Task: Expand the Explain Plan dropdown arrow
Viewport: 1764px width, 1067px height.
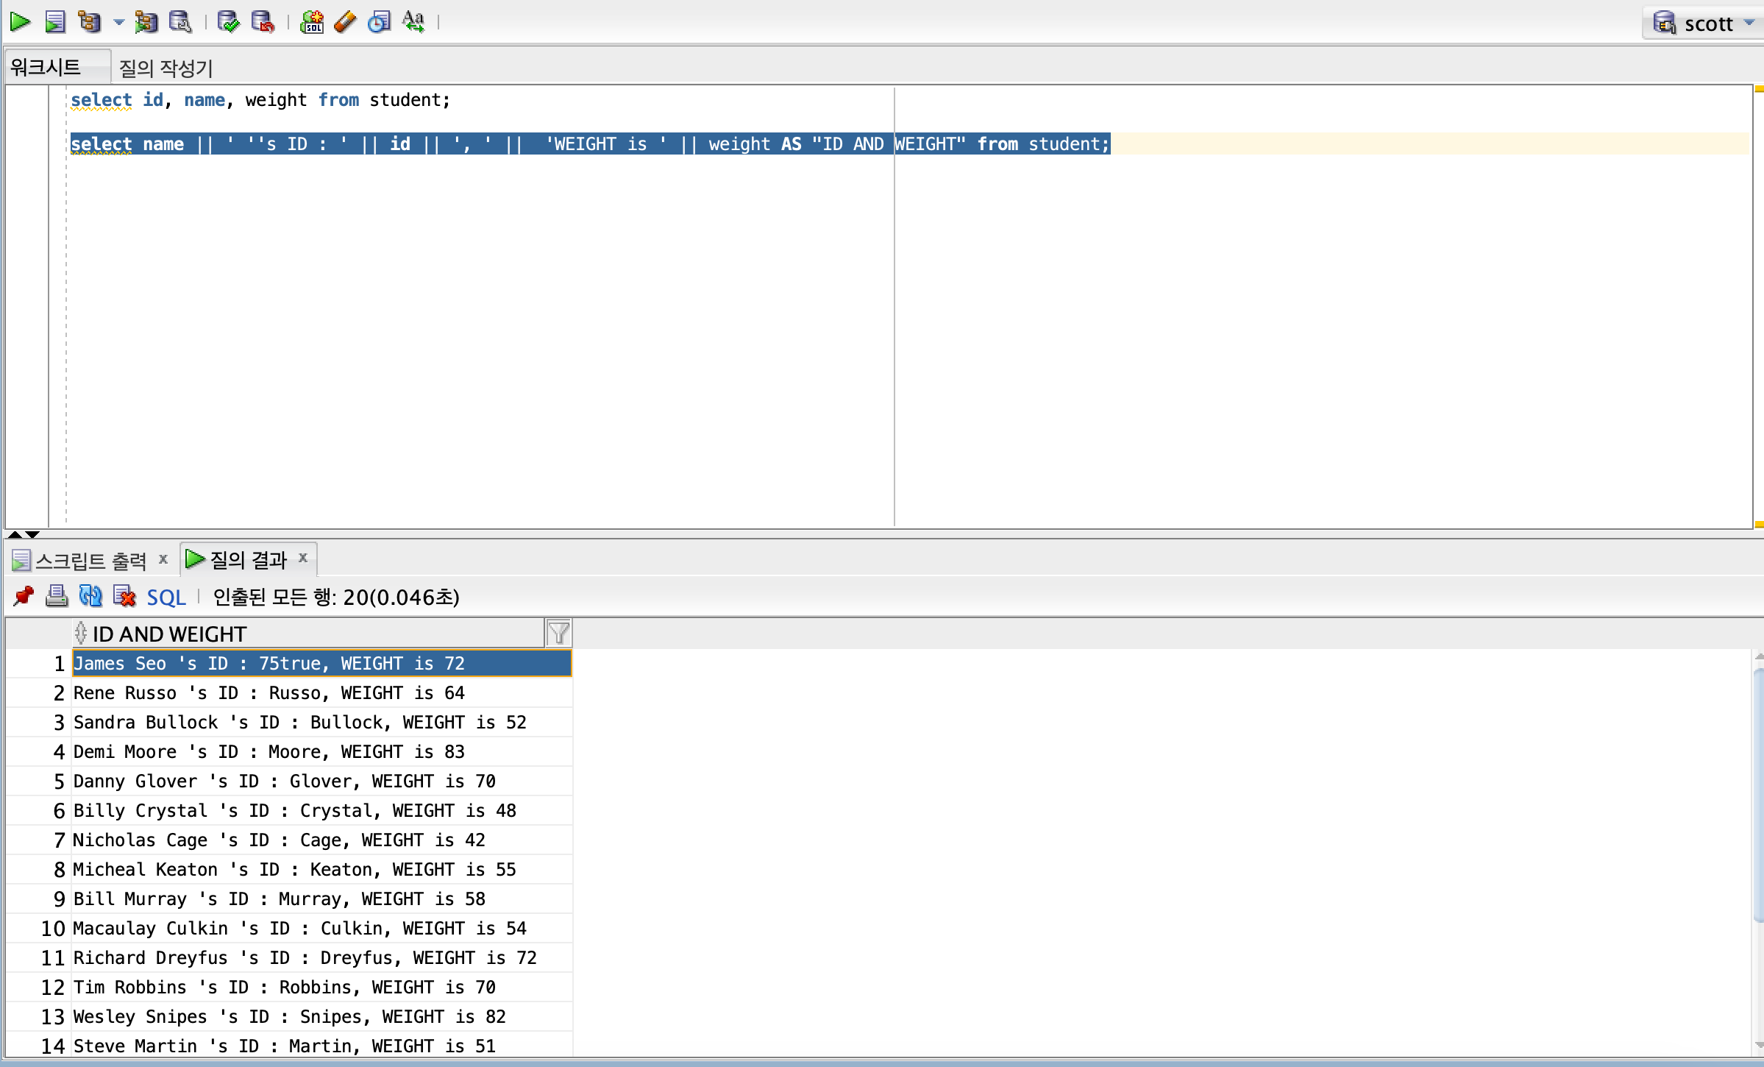Action: pyautogui.click(x=118, y=22)
